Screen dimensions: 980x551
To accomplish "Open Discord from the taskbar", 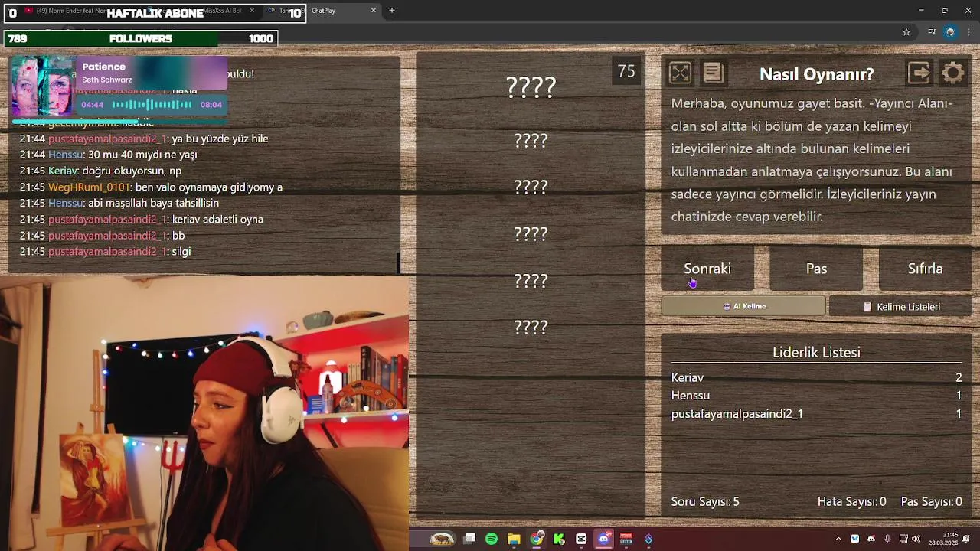I will point(604,540).
